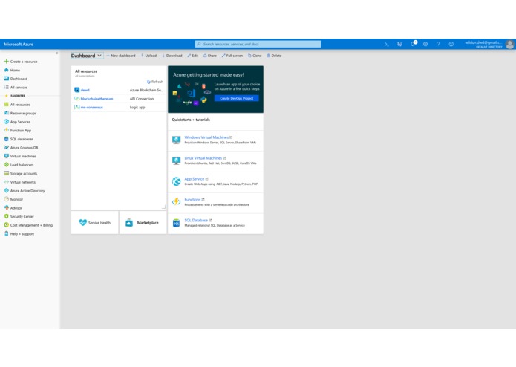516x367 pixels.
Task: Refresh the All resources tile
Action: [x=155, y=82]
